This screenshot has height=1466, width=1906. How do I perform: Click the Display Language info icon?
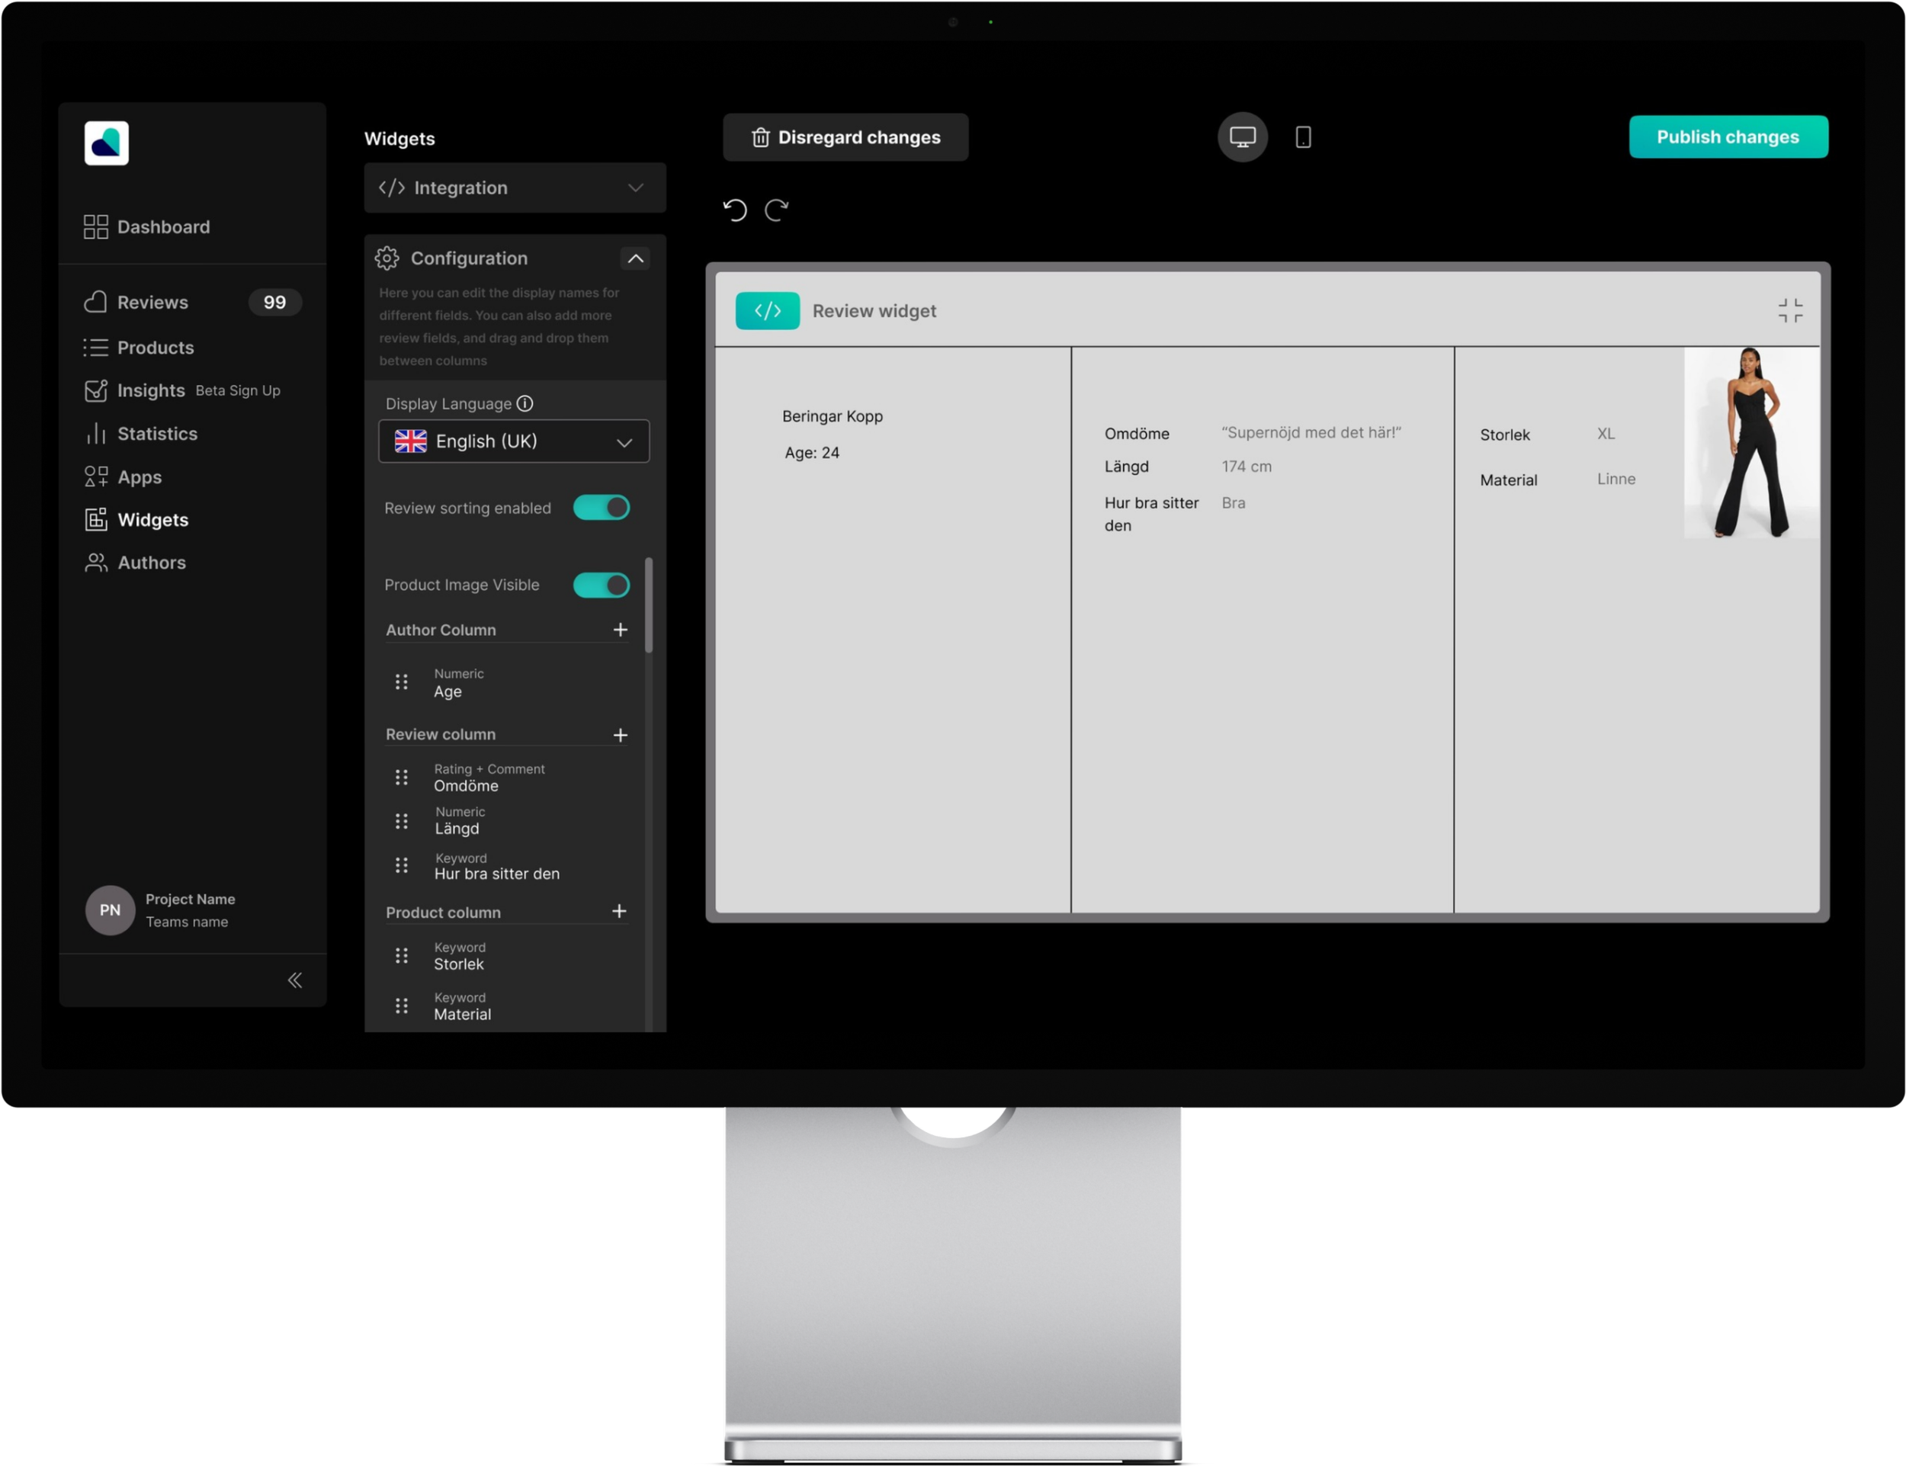click(525, 404)
